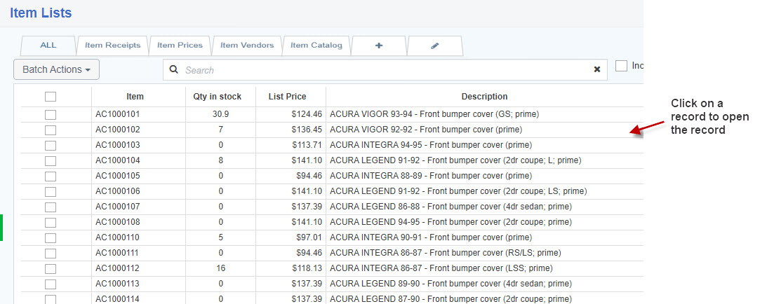Viewport: 767px width, 304px height.
Task: Toggle the select-all checkbox in table header
Action: coord(51,97)
